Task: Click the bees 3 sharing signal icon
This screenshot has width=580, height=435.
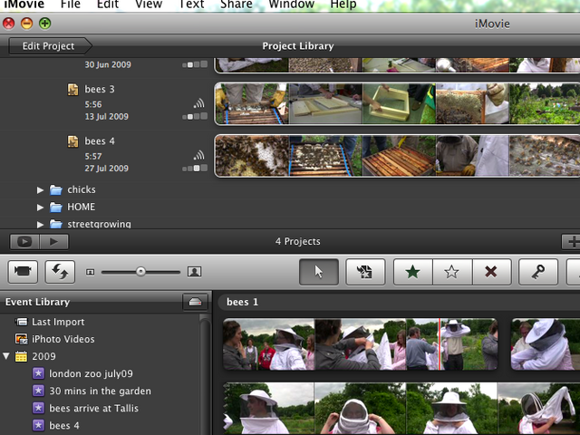Action: coord(199,103)
